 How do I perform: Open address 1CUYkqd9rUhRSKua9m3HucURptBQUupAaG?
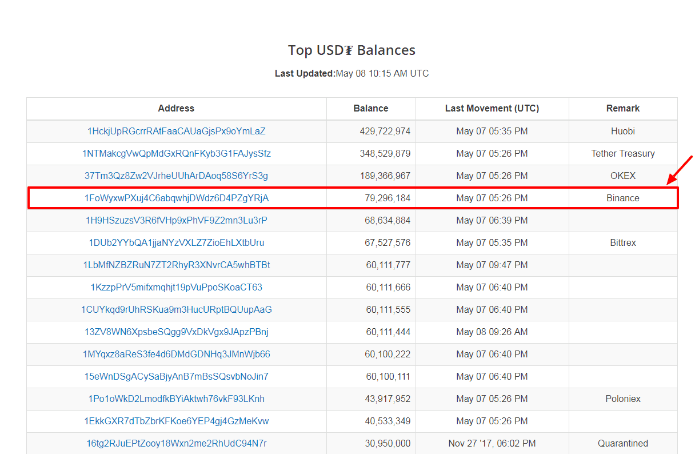(176, 310)
